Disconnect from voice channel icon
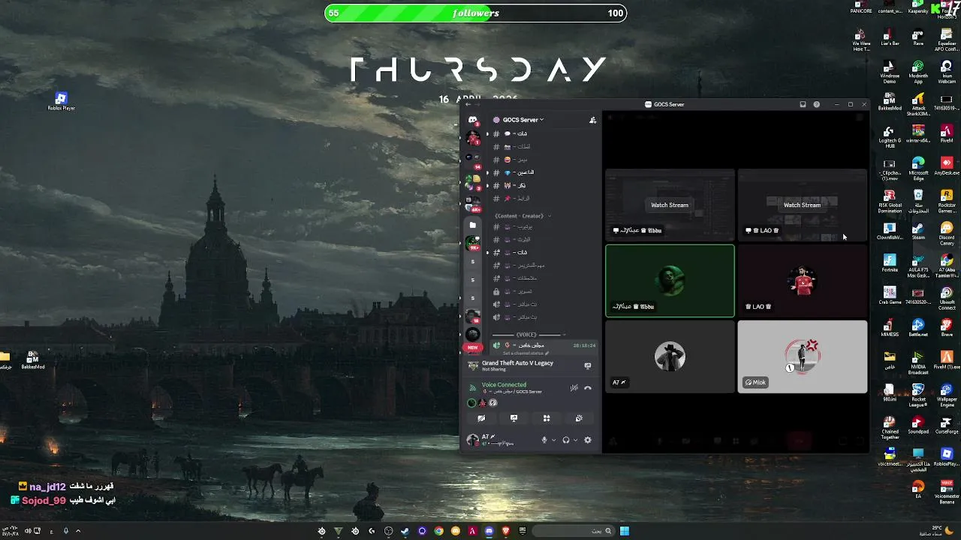Viewport: 961px width, 540px height. [x=588, y=388]
